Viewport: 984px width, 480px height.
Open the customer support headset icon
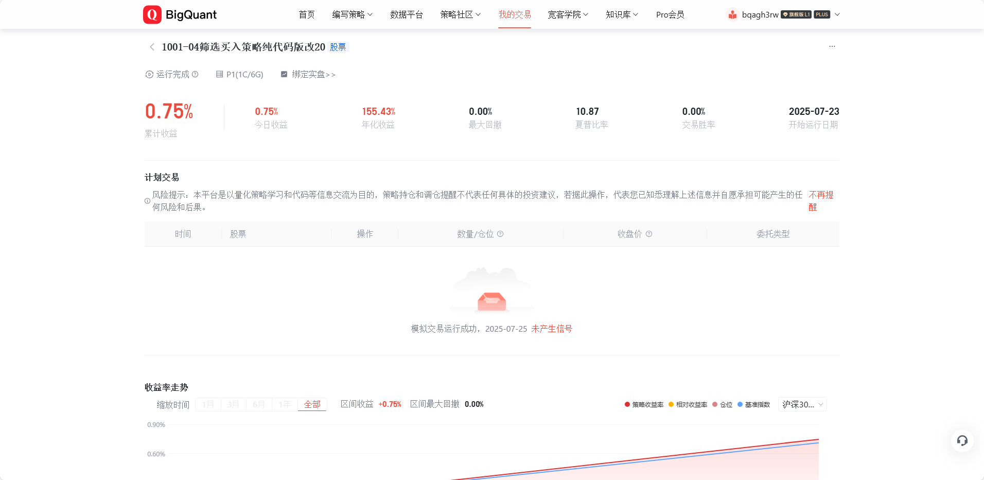(x=962, y=440)
